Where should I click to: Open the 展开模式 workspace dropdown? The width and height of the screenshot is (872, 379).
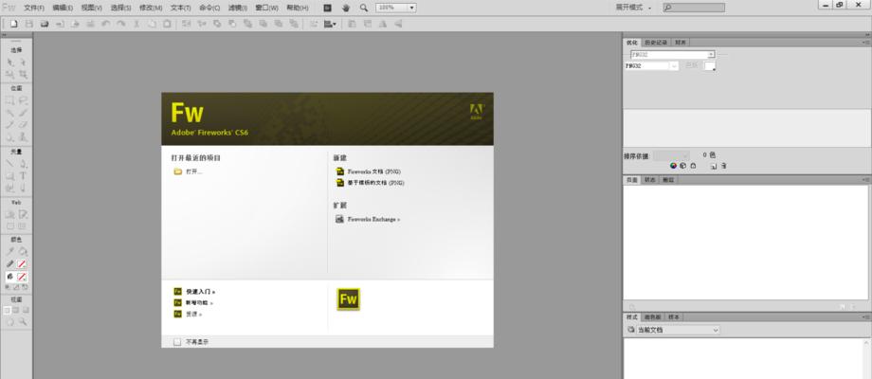tap(634, 8)
